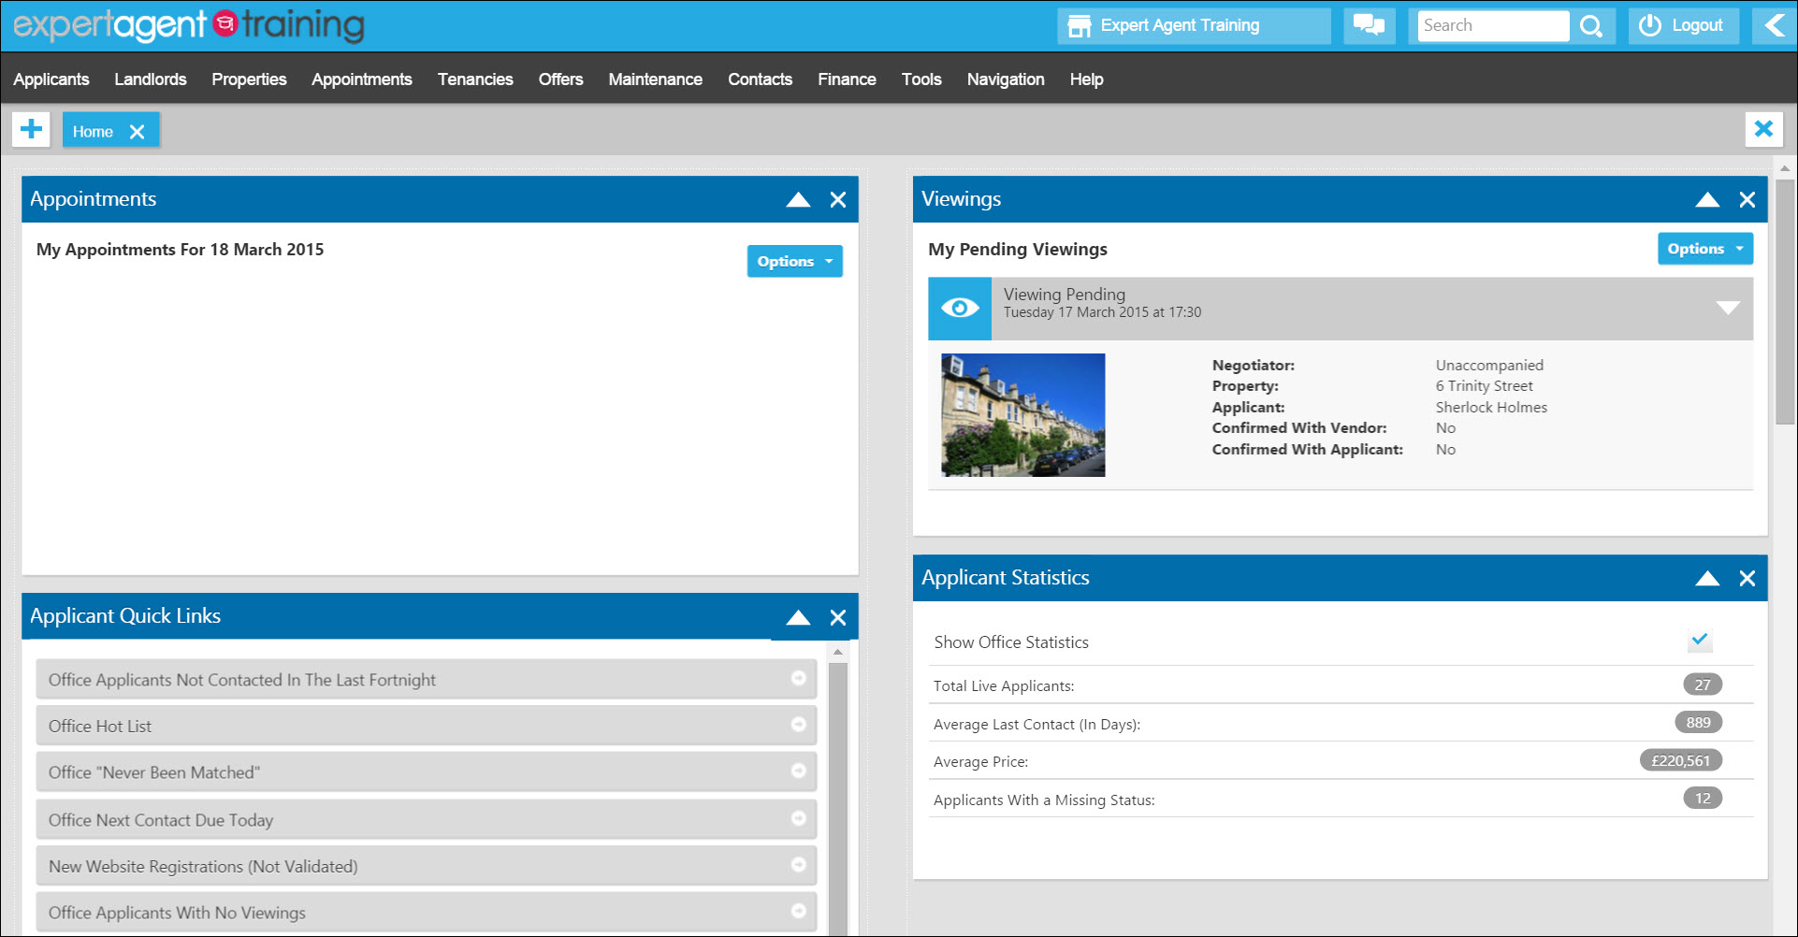Click the Missing Status count badge 12
Image resolution: width=1798 pixels, height=937 pixels.
(1703, 799)
